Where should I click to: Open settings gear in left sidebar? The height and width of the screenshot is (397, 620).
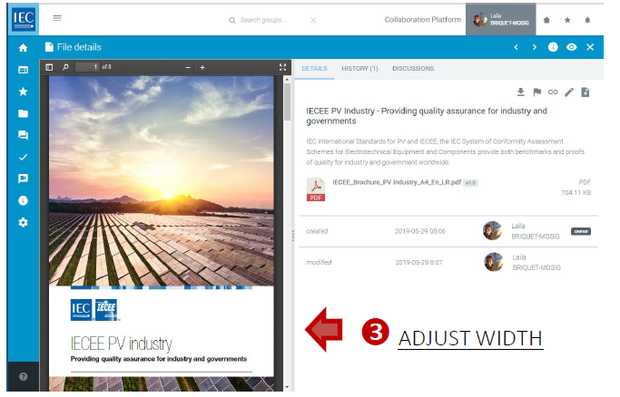[x=23, y=222]
